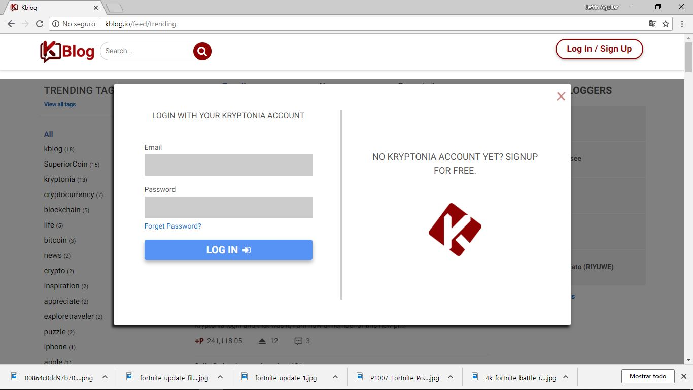Viewport: 693px width, 390px height.
Task: Click the LOGIN WITH YOUR KRYPTONIA ACCOUNT heading
Action: tap(228, 116)
